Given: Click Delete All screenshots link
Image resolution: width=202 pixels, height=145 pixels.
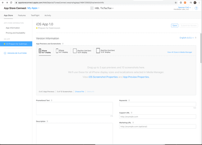Looking at the screenshot, I should click(x=90, y=92).
